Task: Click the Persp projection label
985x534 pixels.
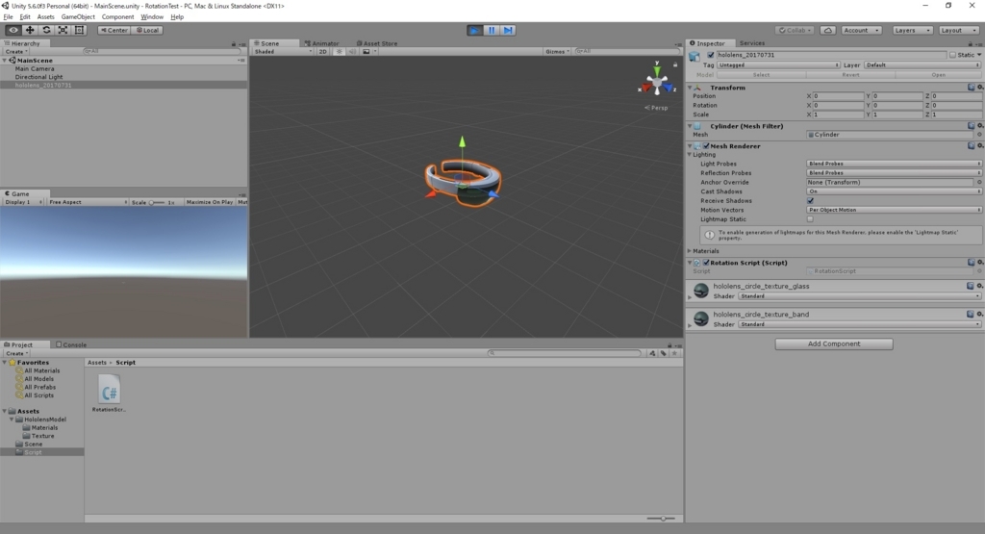Action: point(656,108)
